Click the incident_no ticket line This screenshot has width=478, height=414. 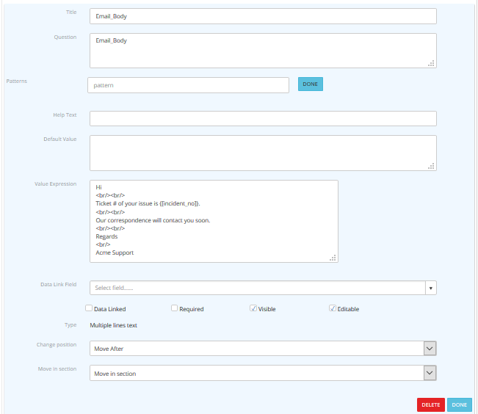[148, 203]
